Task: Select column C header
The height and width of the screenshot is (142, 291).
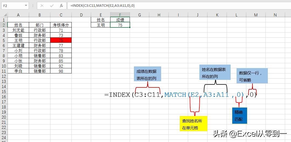Action: tap(61, 15)
